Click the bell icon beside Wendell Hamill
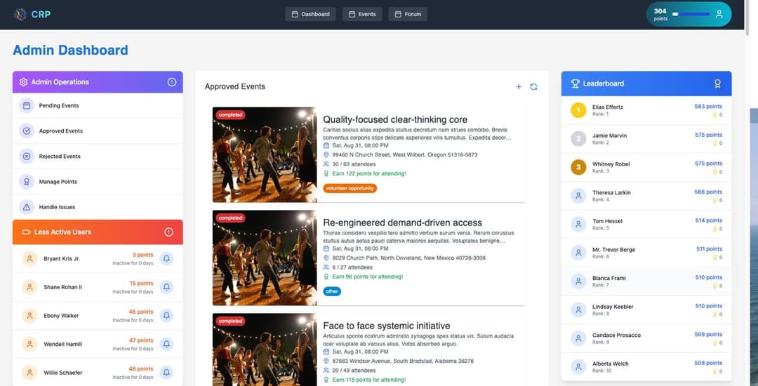The image size is (758, 386). (166, 344)
